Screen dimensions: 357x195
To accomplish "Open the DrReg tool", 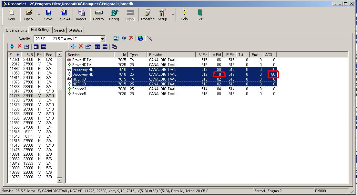I will (x=114, y=15).
